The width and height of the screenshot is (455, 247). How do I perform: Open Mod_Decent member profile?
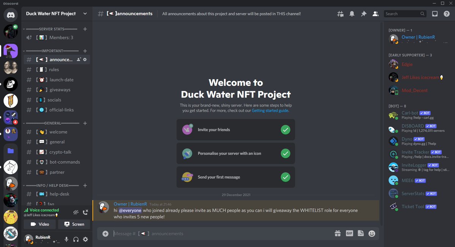[x=419, y=90]
